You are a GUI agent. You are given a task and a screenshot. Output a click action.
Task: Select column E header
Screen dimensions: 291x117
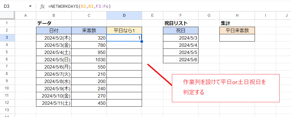pyautogui.click(x=153, y=16)
